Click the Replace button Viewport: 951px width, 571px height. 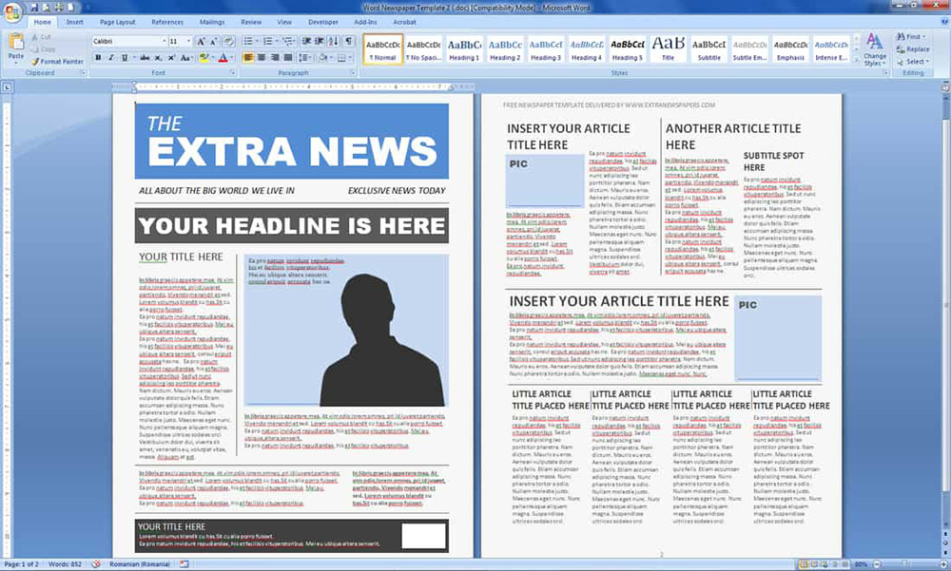913,49
